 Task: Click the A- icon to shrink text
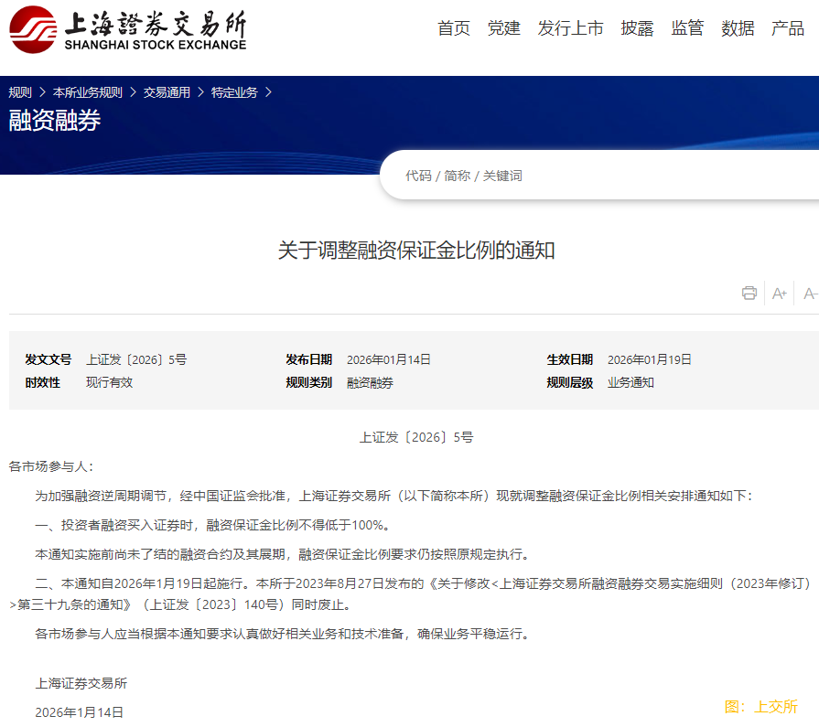[x=809, y=293]
